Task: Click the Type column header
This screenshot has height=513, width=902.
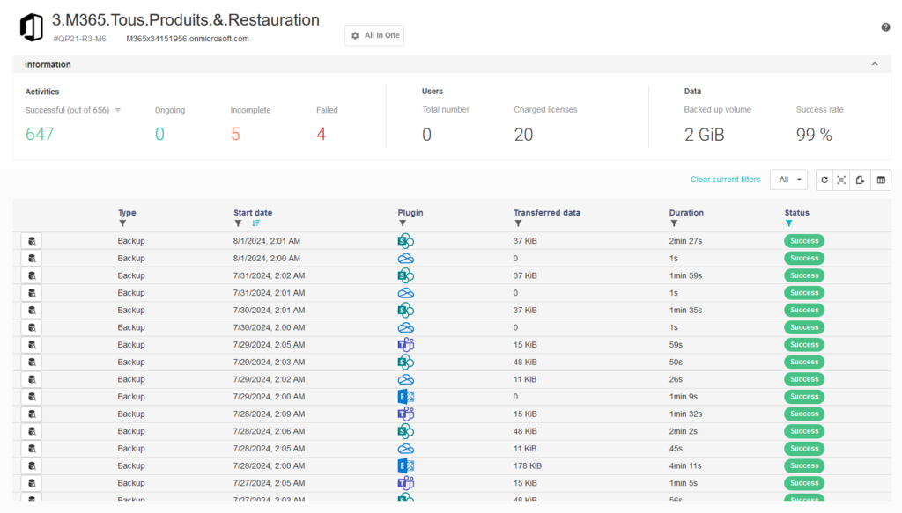Action: click(x=127, y=213)
